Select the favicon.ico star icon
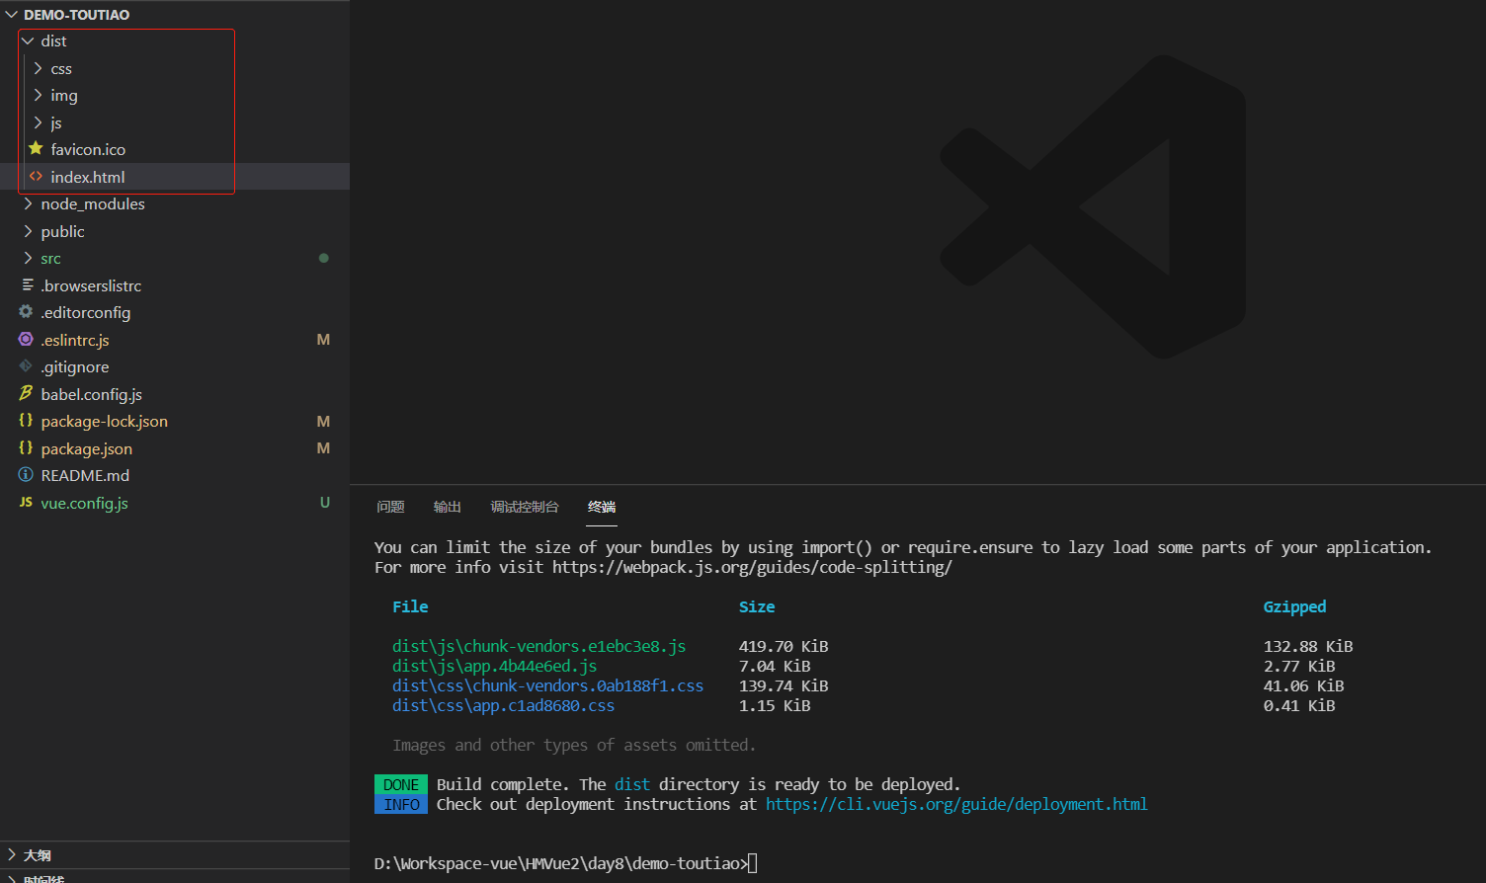1486x883 pixels. (37, 149)
